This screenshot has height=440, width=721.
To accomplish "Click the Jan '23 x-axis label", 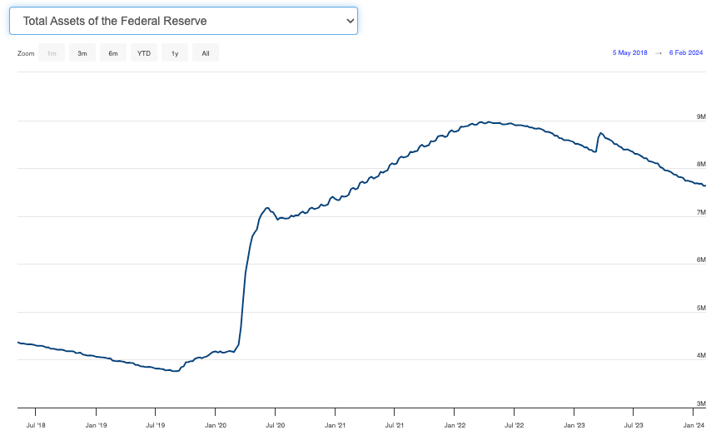I will click(574, 425).
